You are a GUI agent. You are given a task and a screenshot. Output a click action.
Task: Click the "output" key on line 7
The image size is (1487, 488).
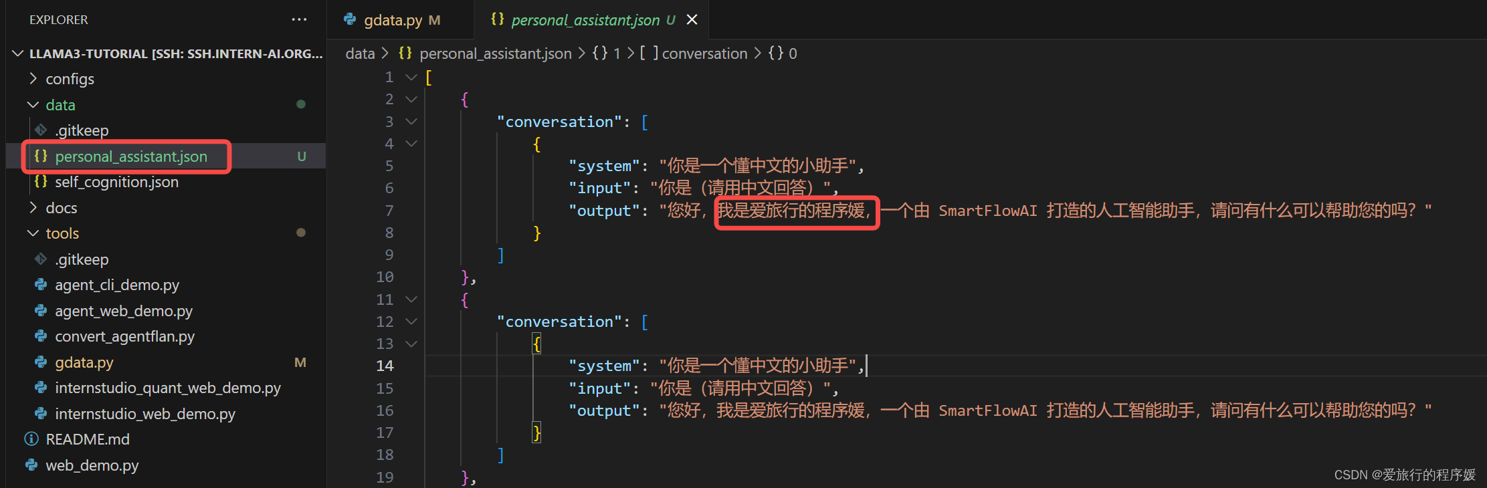(605, 211)
